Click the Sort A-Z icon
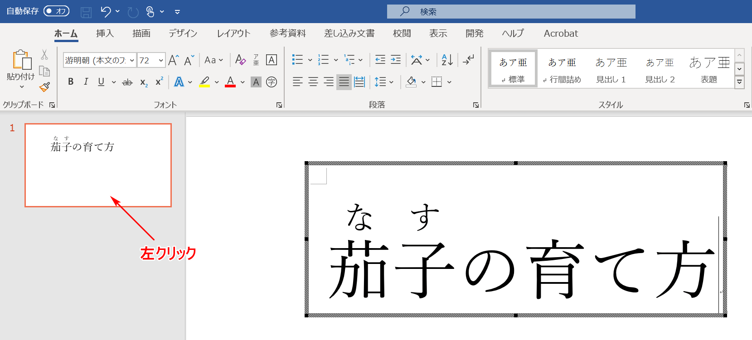Viewport: 752px width, 340px height. tap(447, 60)
